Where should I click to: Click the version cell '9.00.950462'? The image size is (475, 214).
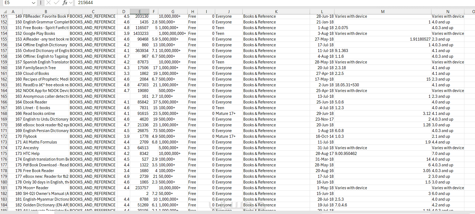383,154
